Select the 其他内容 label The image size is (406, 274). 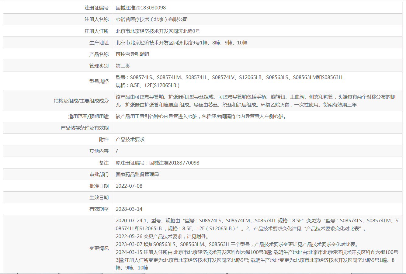click(x=99, y=151)
